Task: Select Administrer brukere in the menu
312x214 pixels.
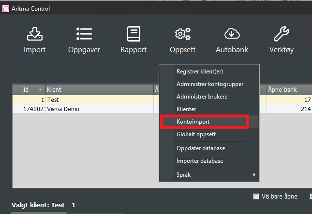Action: click(202, 97)
